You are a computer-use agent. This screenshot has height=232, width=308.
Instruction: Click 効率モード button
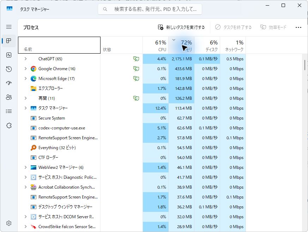(x=273, y=27)
